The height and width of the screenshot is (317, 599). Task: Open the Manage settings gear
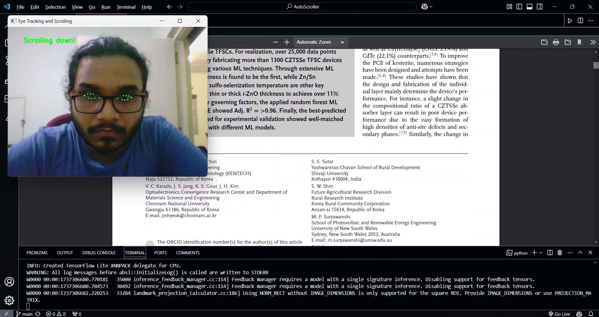pos(9,300)
